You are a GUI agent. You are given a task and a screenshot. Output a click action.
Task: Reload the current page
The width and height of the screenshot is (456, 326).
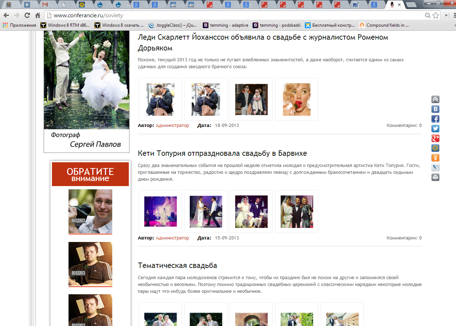click(x=27, y=16)
